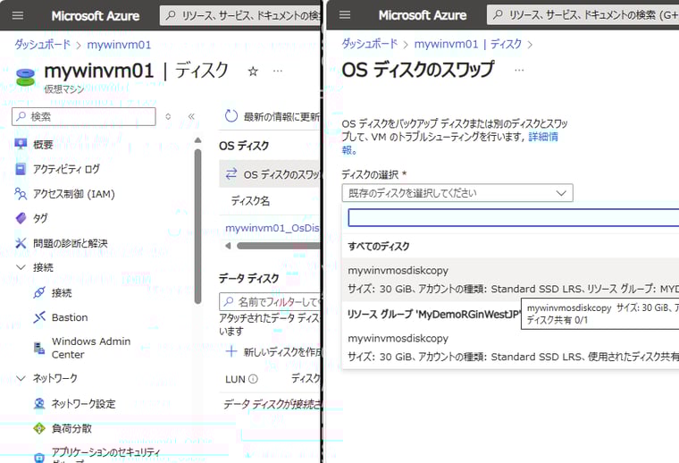Click the left arrow of horizontal scrollbar
Screen dimensions: 679x463
tap(228, 246)
